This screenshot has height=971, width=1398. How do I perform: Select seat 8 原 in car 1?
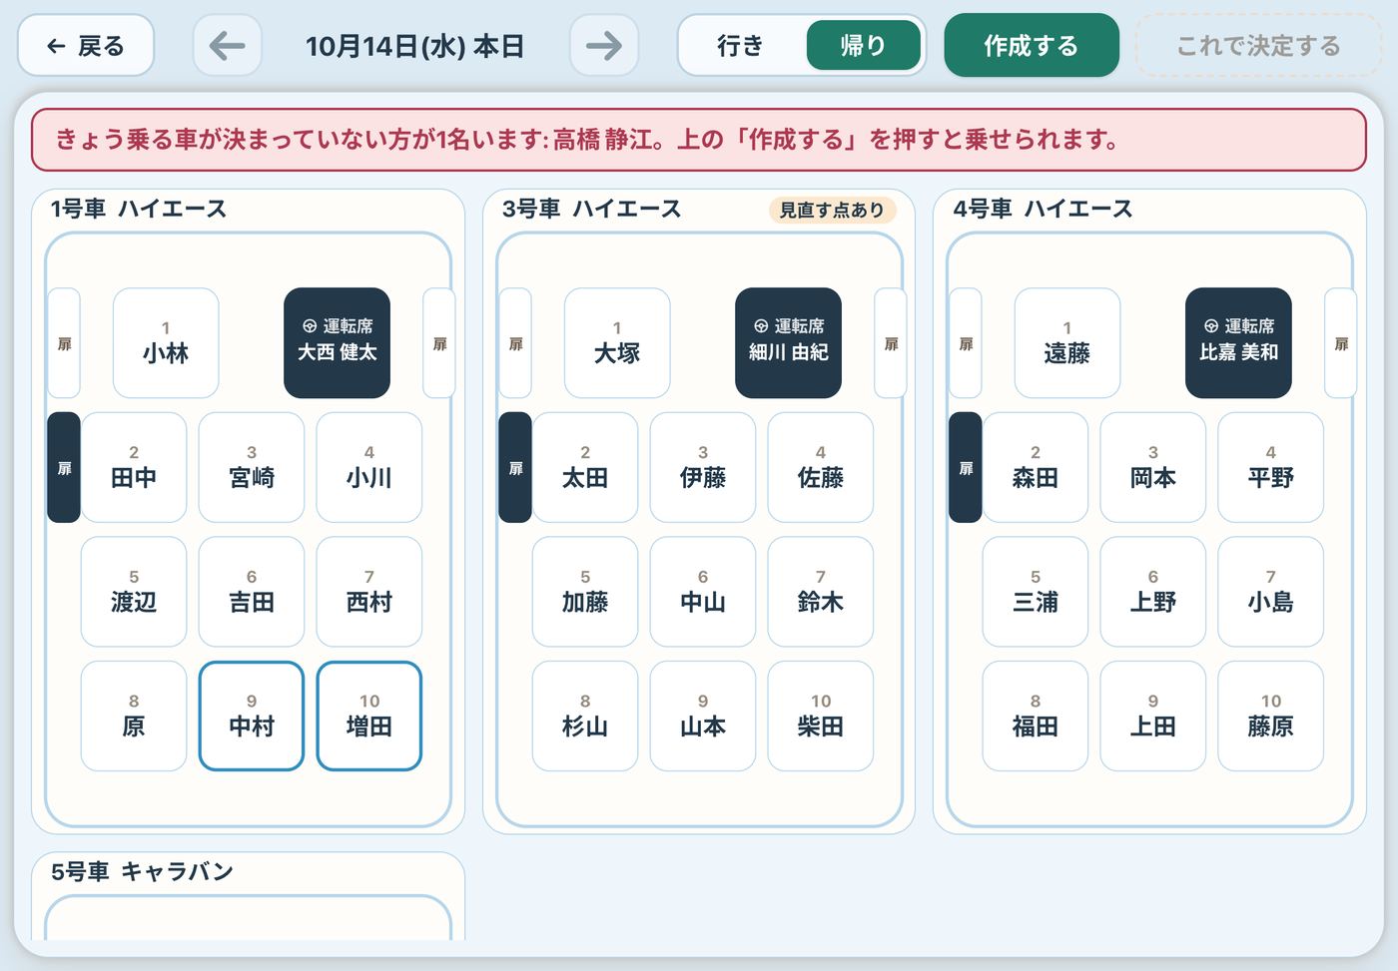(x=134, y=716)
